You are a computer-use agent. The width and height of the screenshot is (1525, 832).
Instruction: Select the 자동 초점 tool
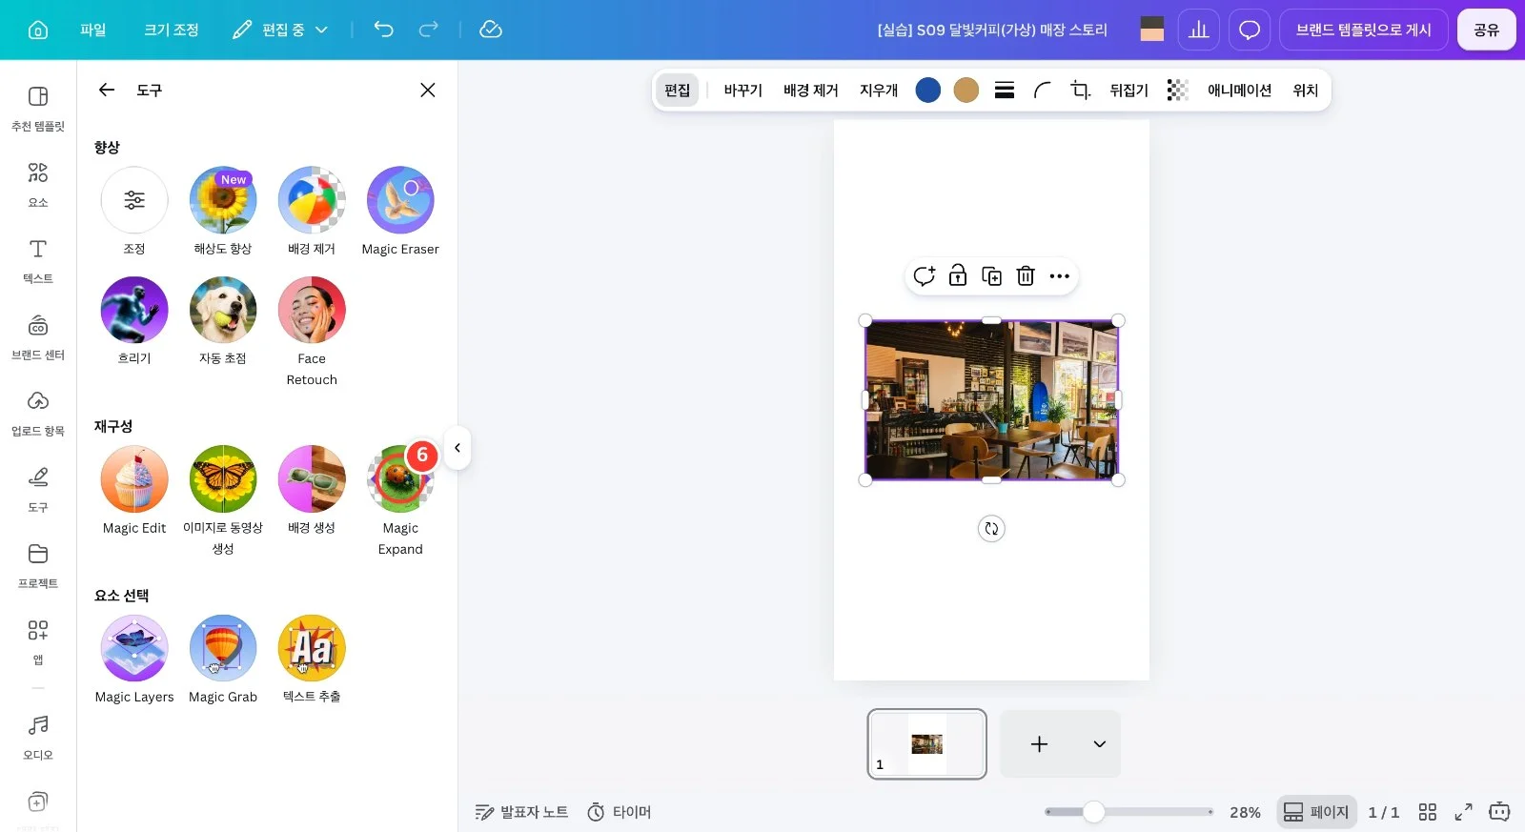(x=223, y=310)
